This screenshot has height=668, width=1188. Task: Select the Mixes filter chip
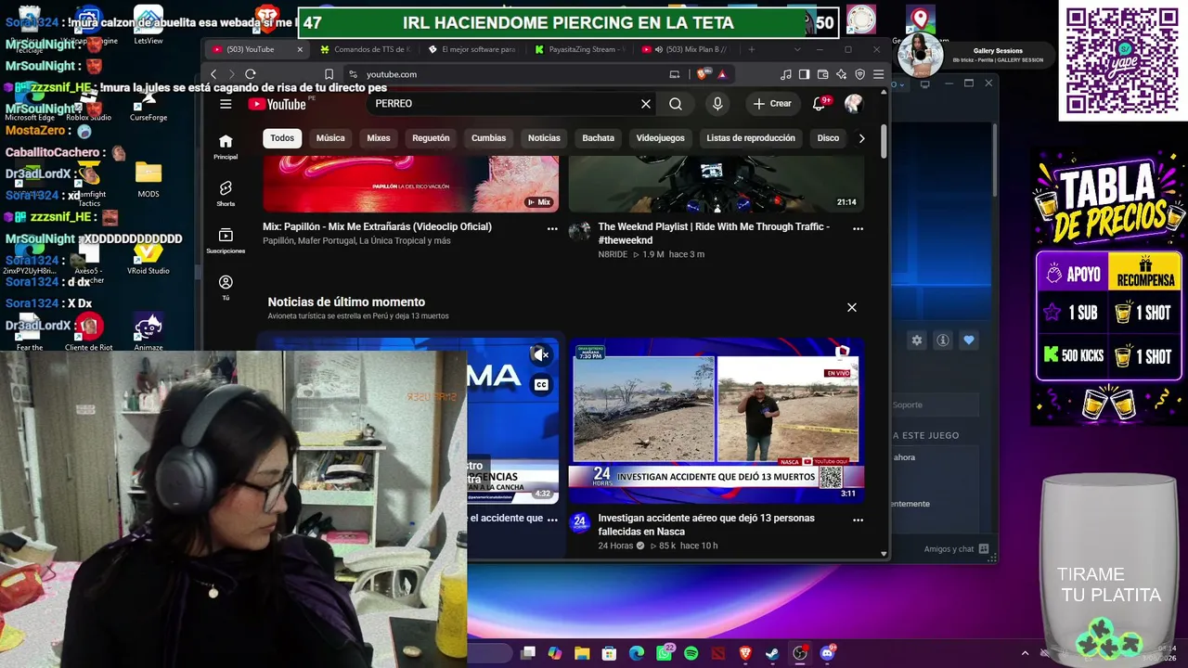coord(379,138)
